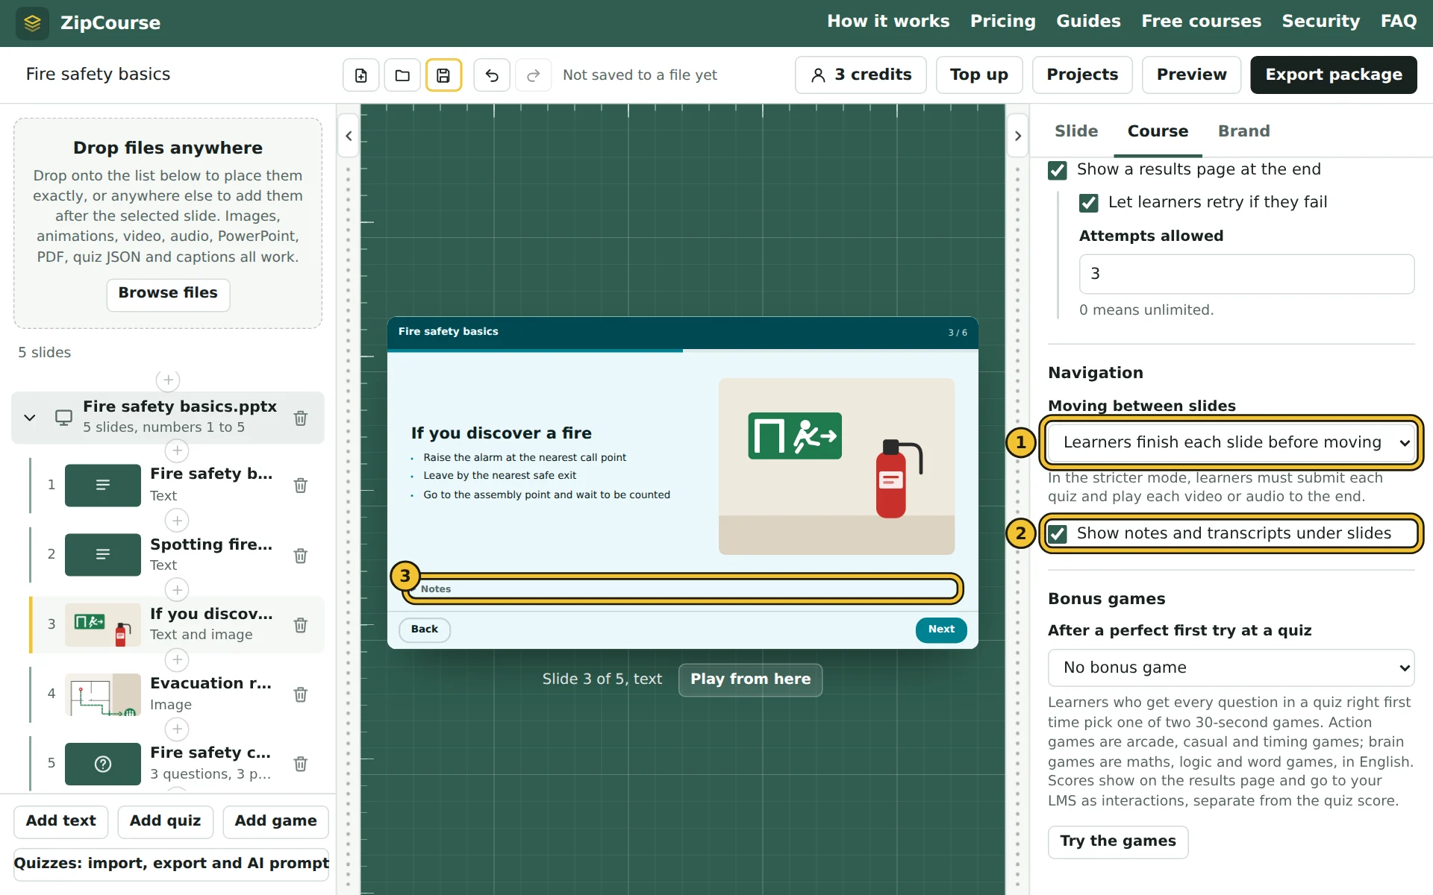The image size is (1433, 895).
Task: Select the Evacuation r... slide thumbnail
Action: 103,694
